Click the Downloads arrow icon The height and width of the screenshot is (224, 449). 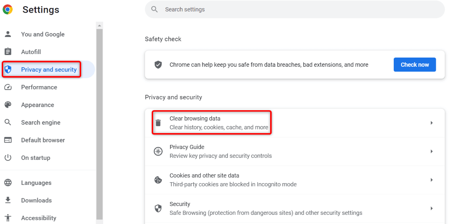point(8,200)
